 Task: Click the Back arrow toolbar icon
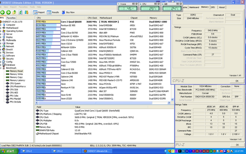[x=2, y=12]
